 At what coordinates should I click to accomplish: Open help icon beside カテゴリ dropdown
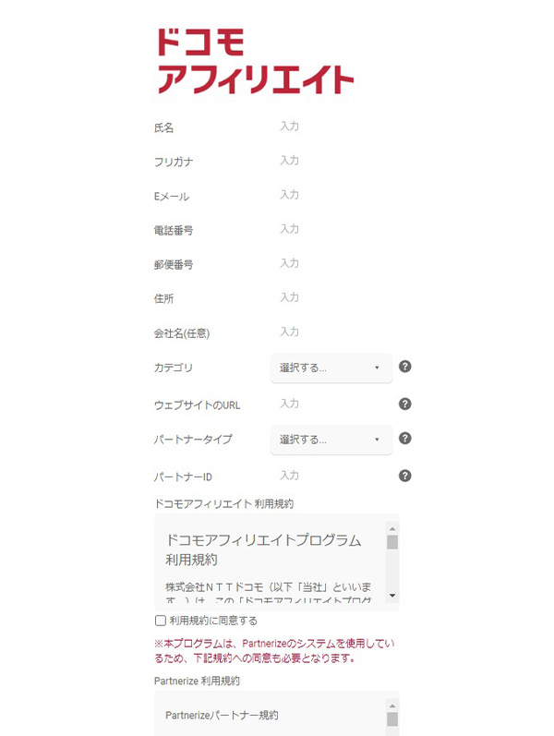404,367
